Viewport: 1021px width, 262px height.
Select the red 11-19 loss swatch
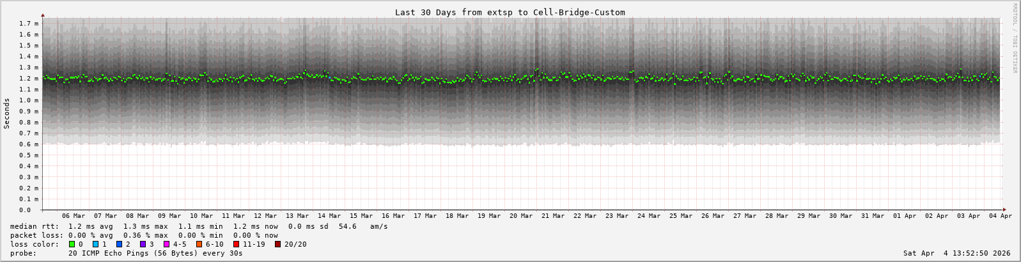coord(236,244)
